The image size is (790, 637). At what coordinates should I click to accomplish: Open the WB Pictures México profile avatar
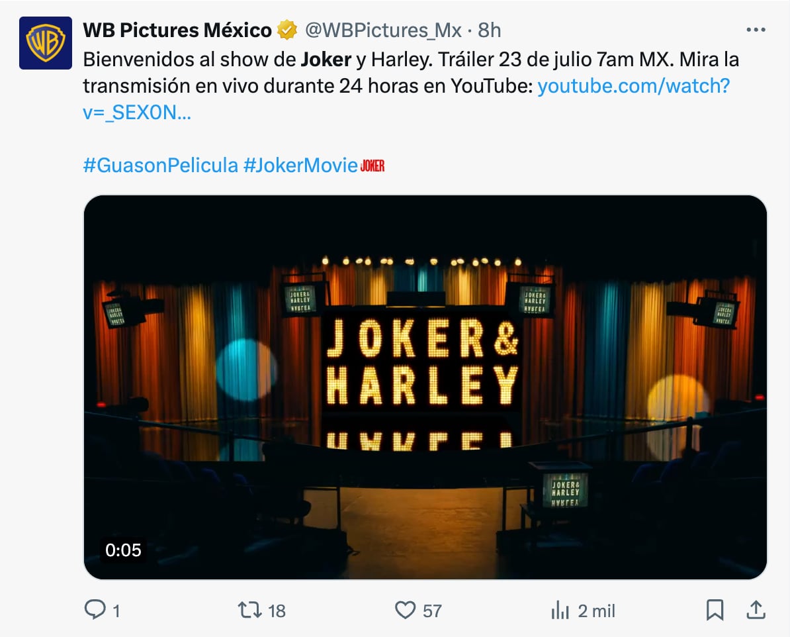(x=45, y=44)
